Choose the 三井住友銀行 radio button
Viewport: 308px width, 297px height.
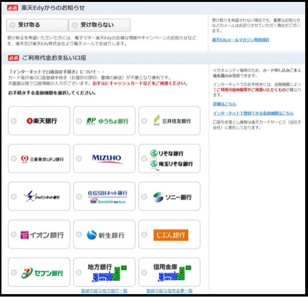[x=144, y=121]
